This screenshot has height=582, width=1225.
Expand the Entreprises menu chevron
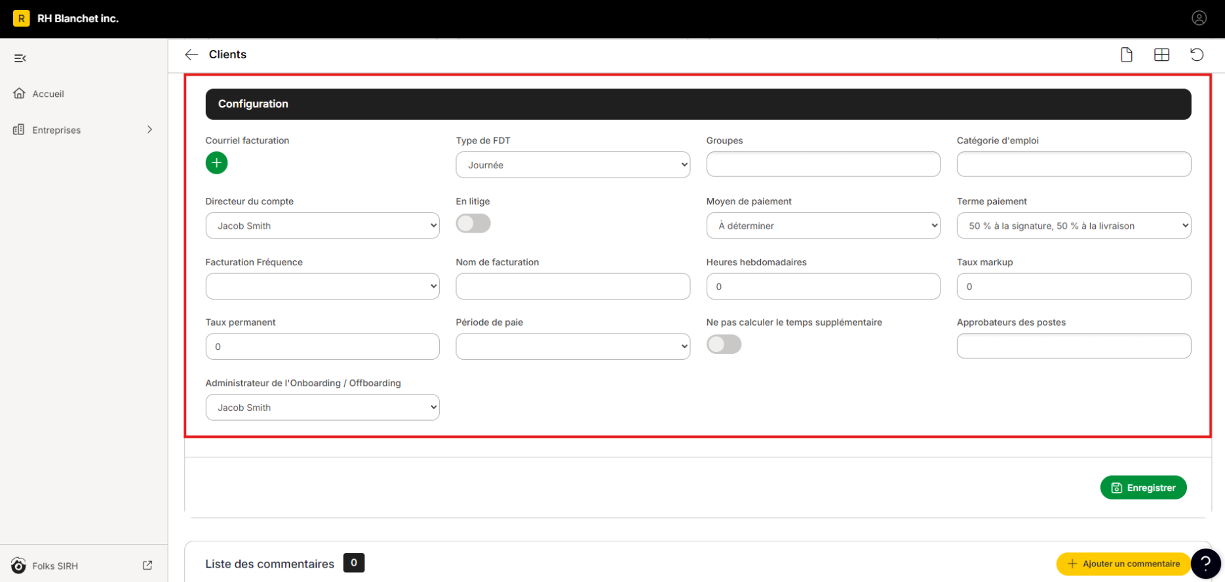tap(149, 130)
